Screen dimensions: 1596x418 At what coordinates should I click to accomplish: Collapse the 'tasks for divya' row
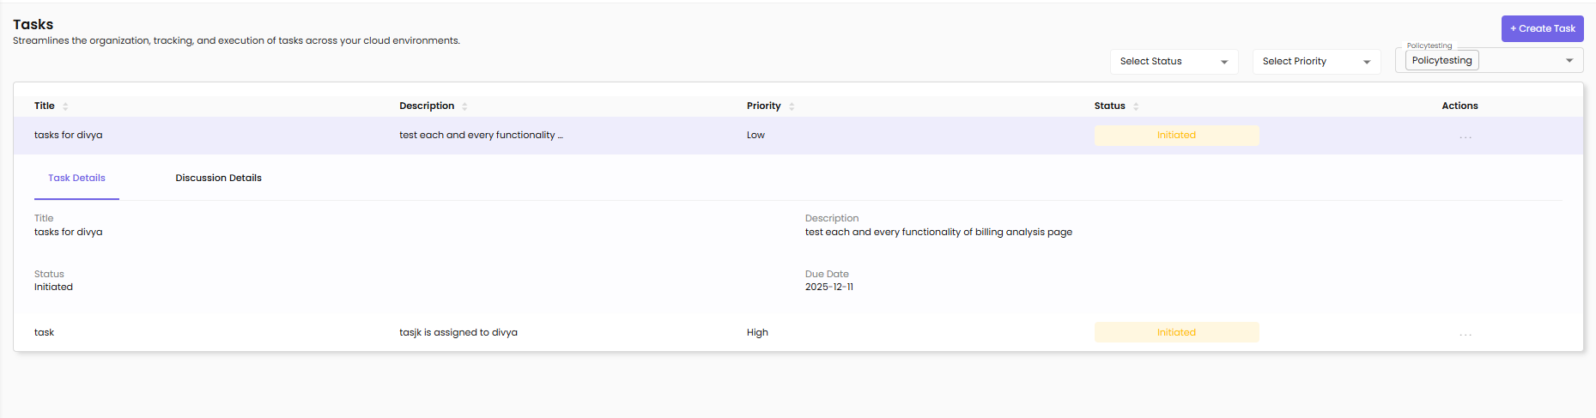coord(69,136)
